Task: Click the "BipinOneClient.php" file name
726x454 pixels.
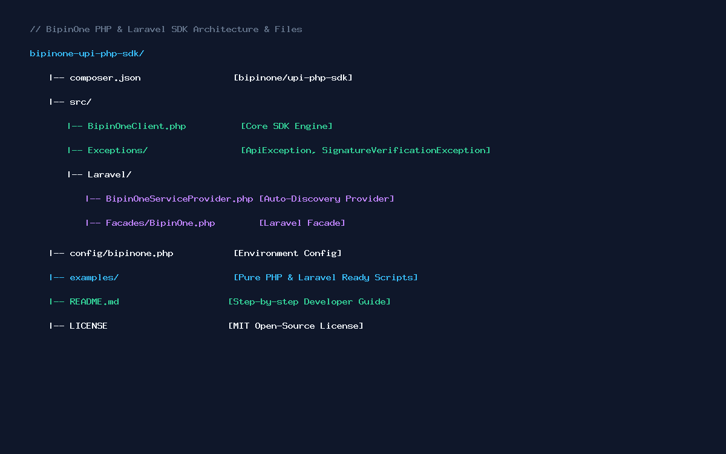Action: click(x=137, y=126)
